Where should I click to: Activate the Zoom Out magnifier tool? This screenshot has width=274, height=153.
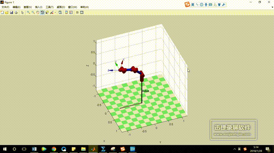click(33, 12)
